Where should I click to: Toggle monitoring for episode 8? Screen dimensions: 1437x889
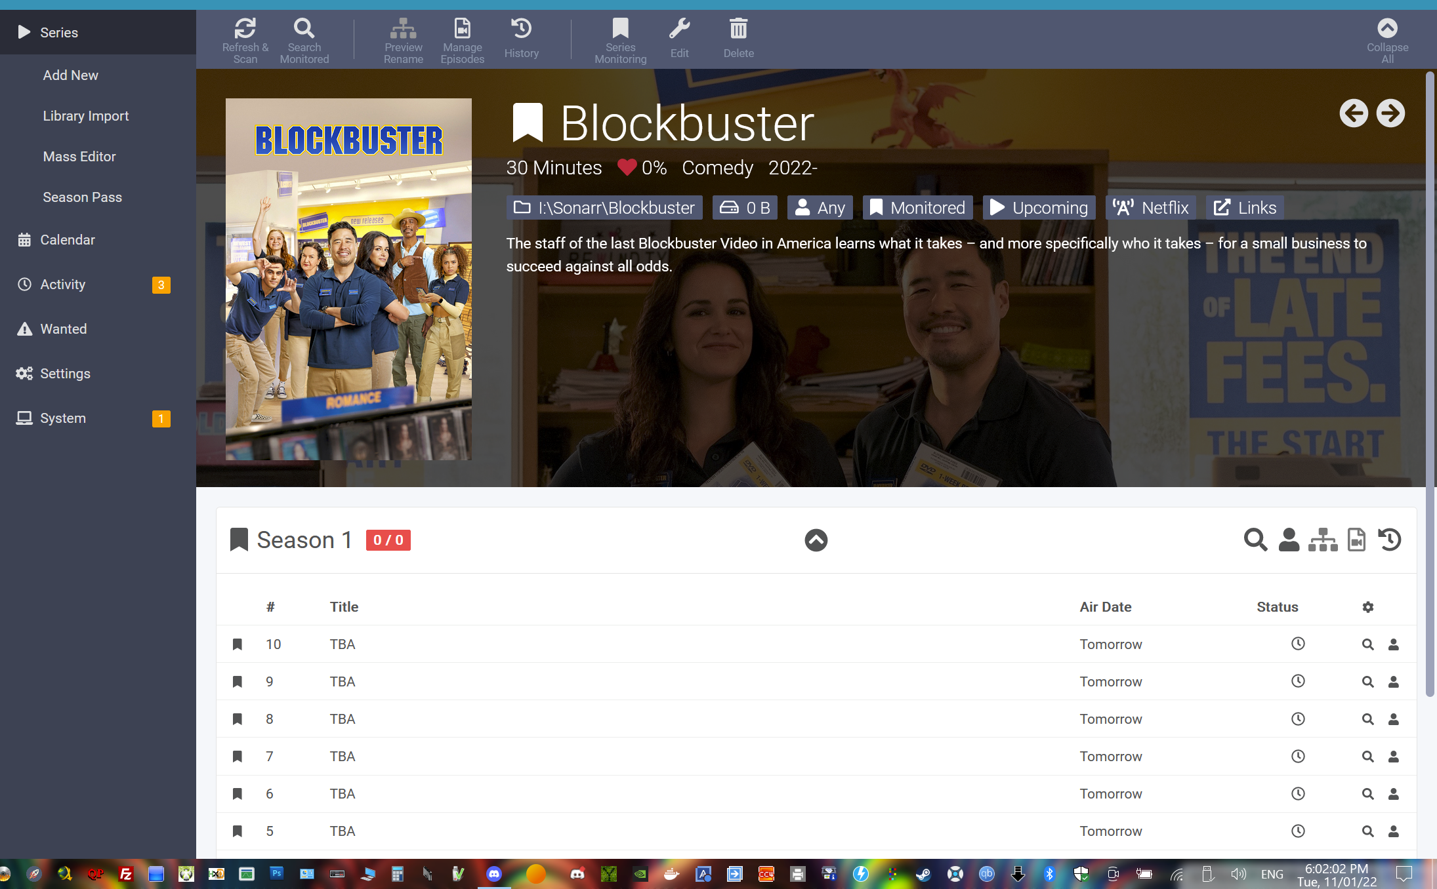(x=238, y=719)
